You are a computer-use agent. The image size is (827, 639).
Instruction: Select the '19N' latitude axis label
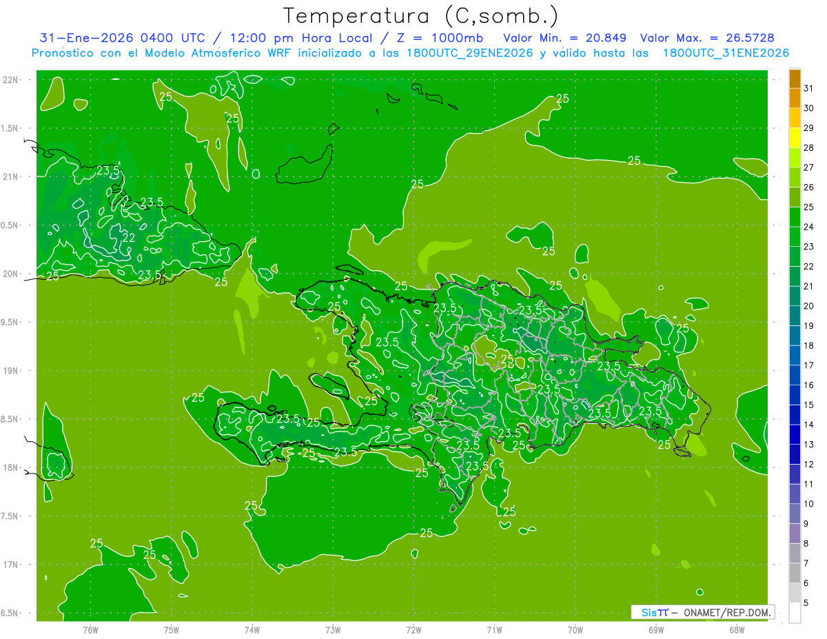(11, 371)
